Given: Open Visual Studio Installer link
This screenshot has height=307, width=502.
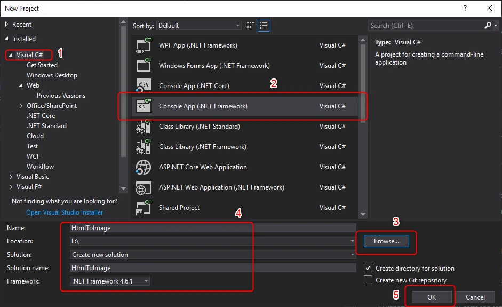Looking at the screenshot, I should tap(65, 212).
